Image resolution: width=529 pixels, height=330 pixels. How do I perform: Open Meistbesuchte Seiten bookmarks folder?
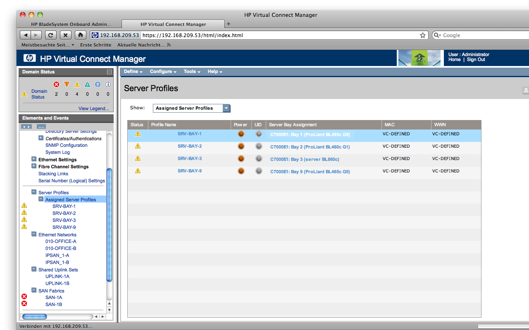tap(48, 45)
